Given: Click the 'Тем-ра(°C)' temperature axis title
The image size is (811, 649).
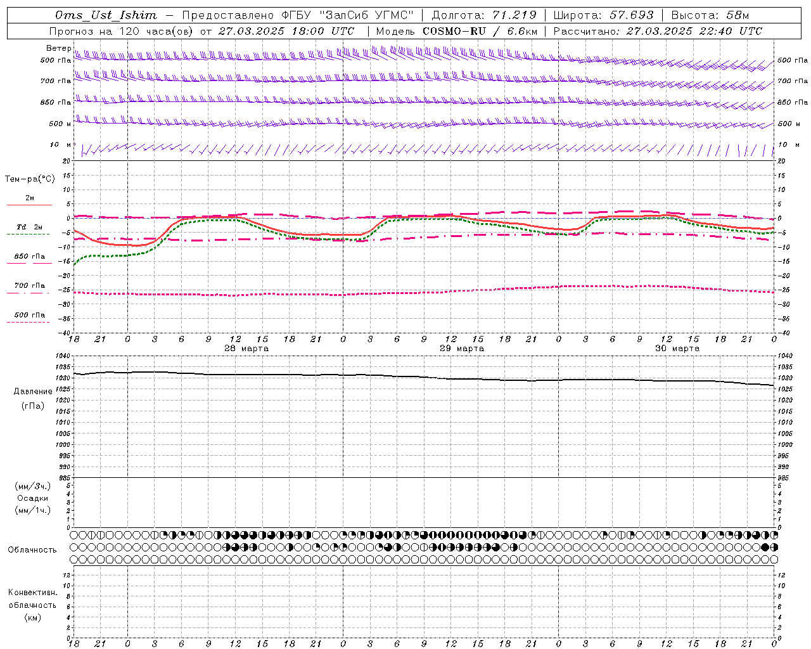Looking at the screenshot, I should (30, 179).
